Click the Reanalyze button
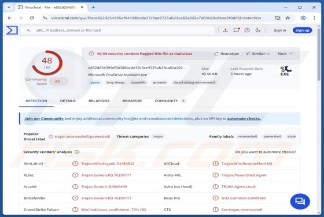 [x=226, y=54]
